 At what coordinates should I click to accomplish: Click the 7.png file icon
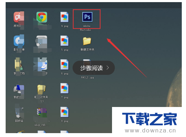64,88
